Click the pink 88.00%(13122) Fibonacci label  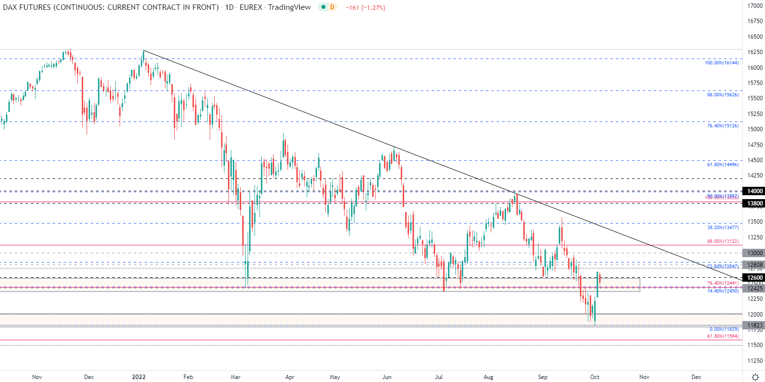tap(723, 241)
